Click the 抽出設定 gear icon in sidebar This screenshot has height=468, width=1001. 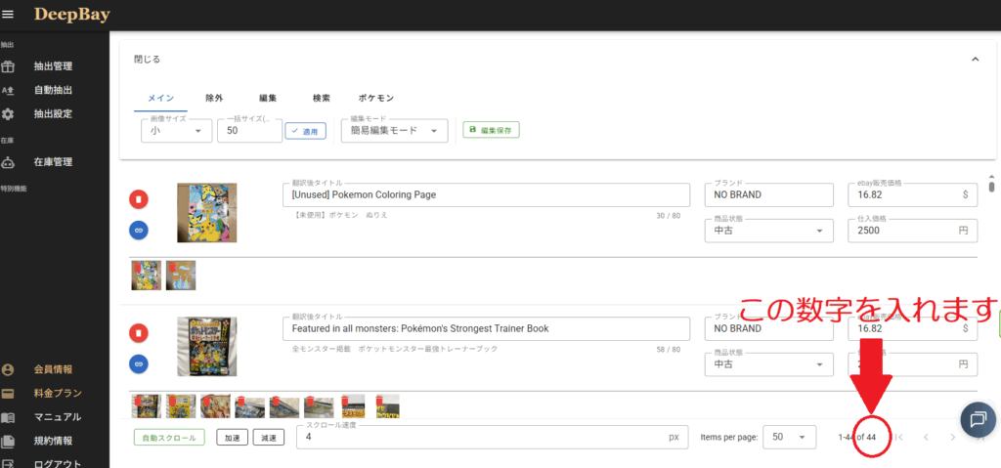coord(8,114)
